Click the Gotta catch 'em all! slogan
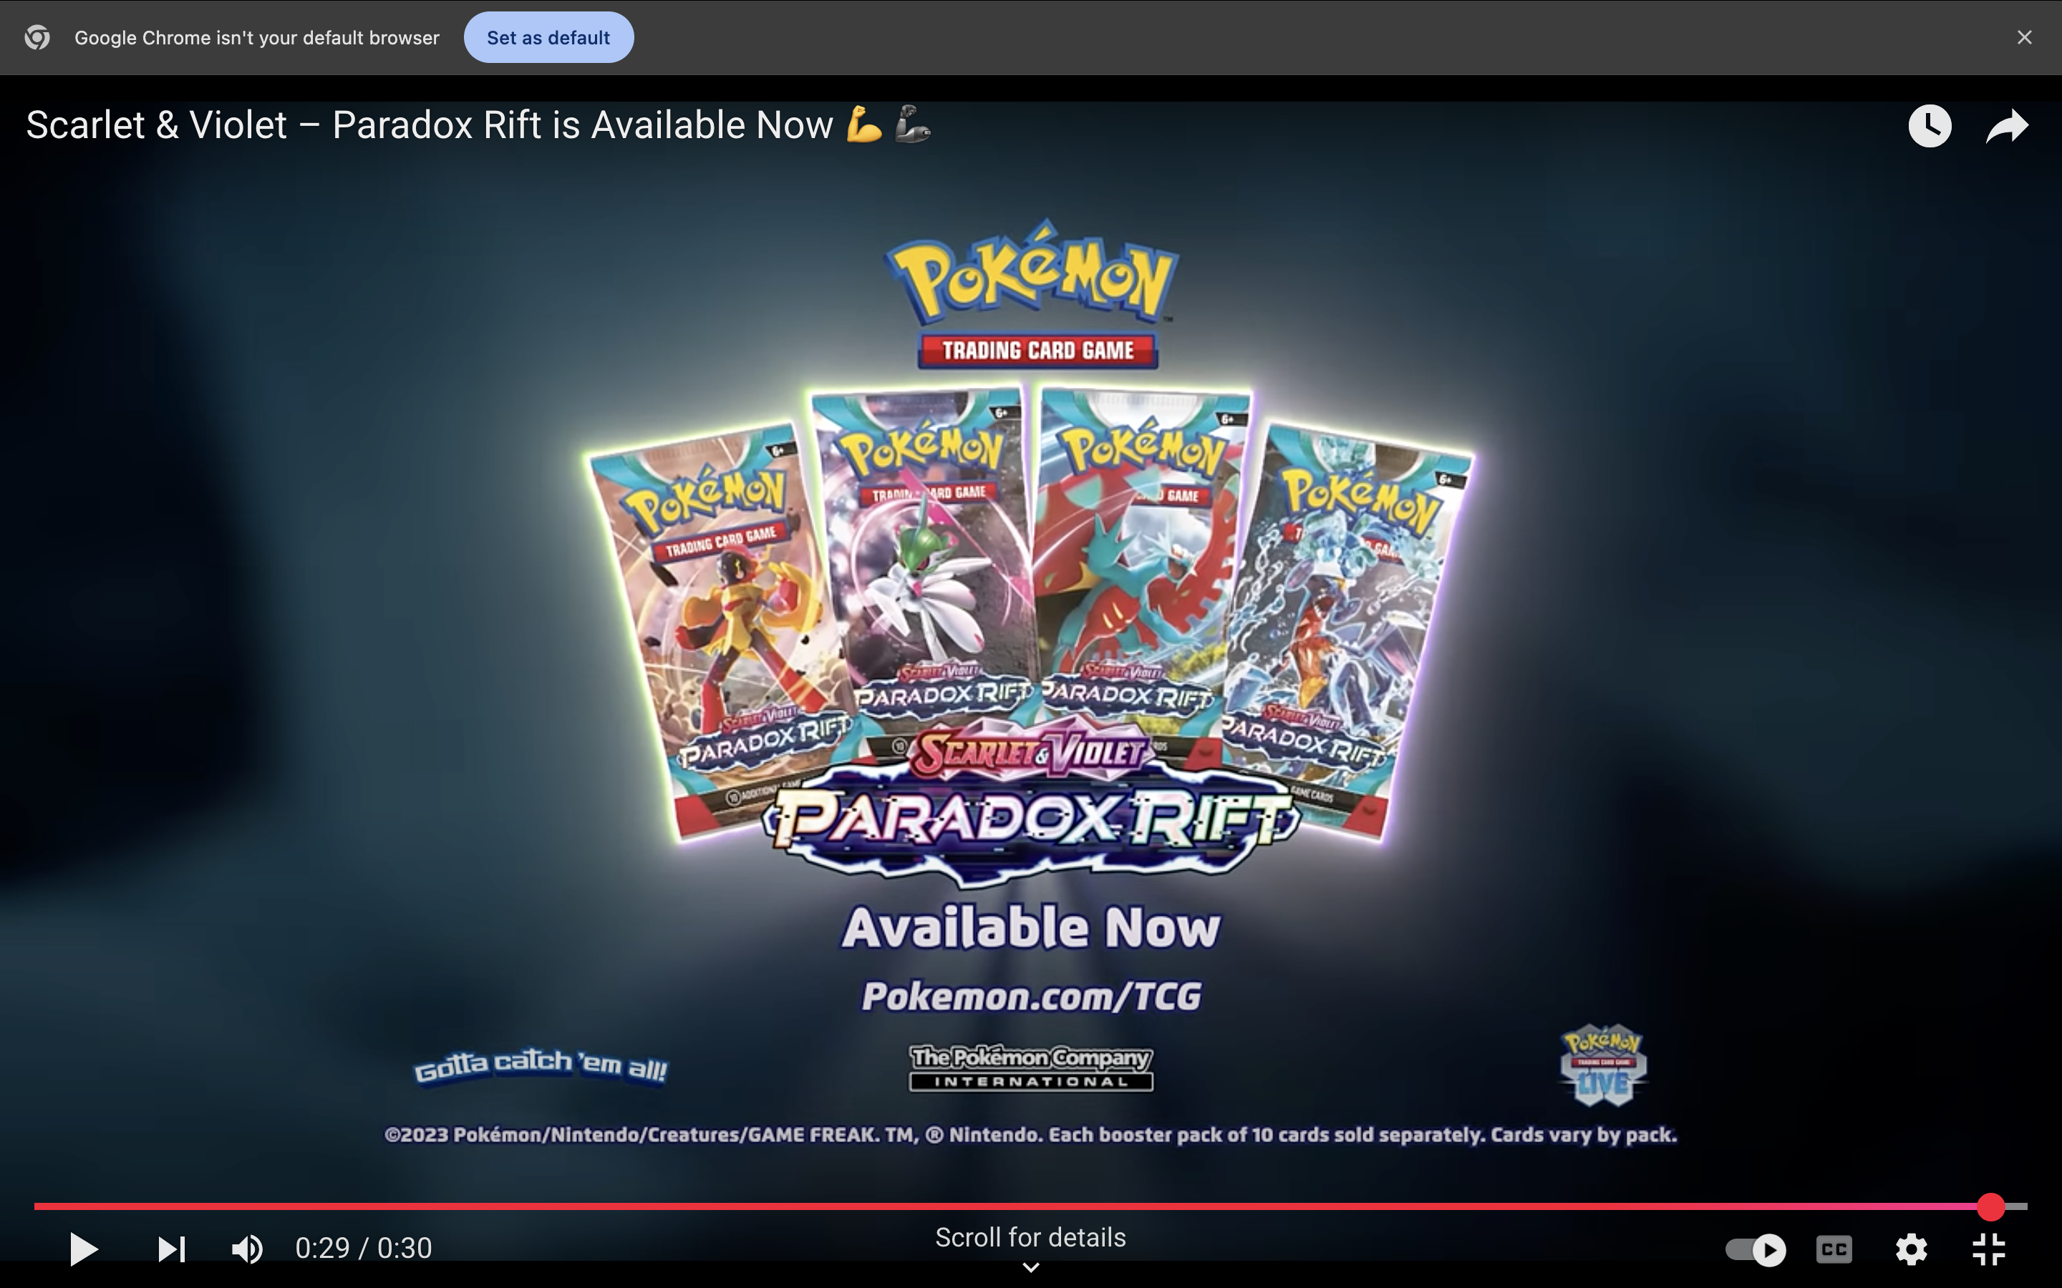This screenshot has width=2062, height=1288. point(541,1068)
